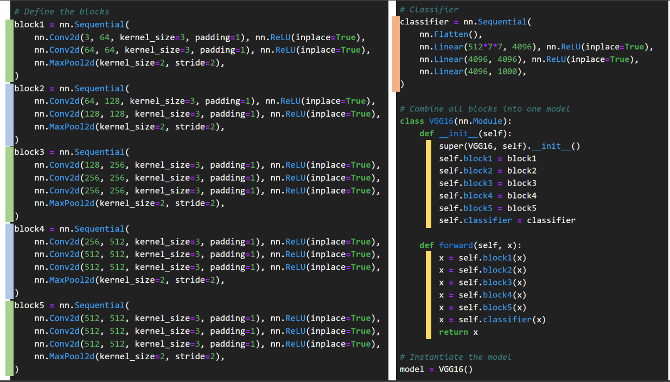Click the '# Instantiate the model' comment
670x382 pixels.
click(456, 357)
